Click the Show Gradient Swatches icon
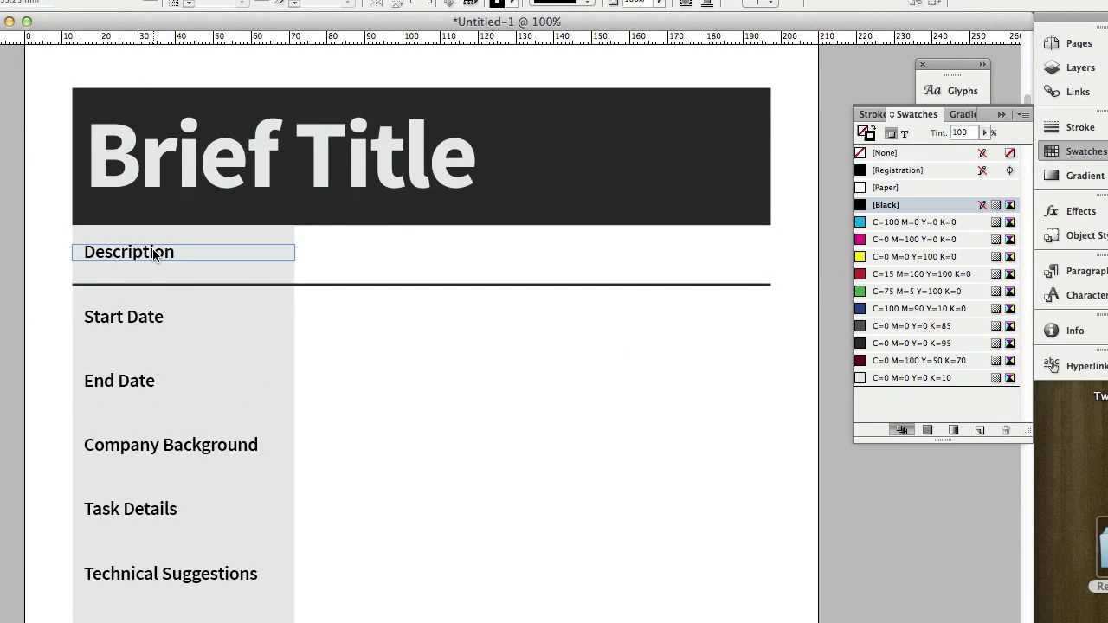1108x623 pixels. click(x=953, y=430)
